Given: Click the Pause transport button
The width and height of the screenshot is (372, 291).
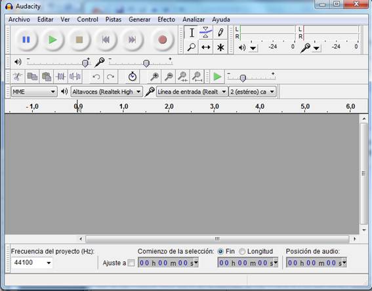Looking at the screenshot, I should pos(26,40).
